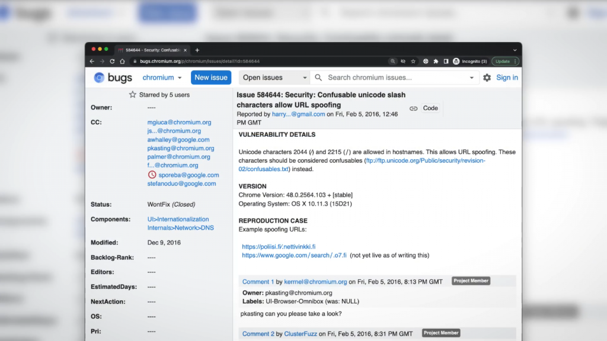Open CC js...@chromium.org link

(x=174, y=131)
